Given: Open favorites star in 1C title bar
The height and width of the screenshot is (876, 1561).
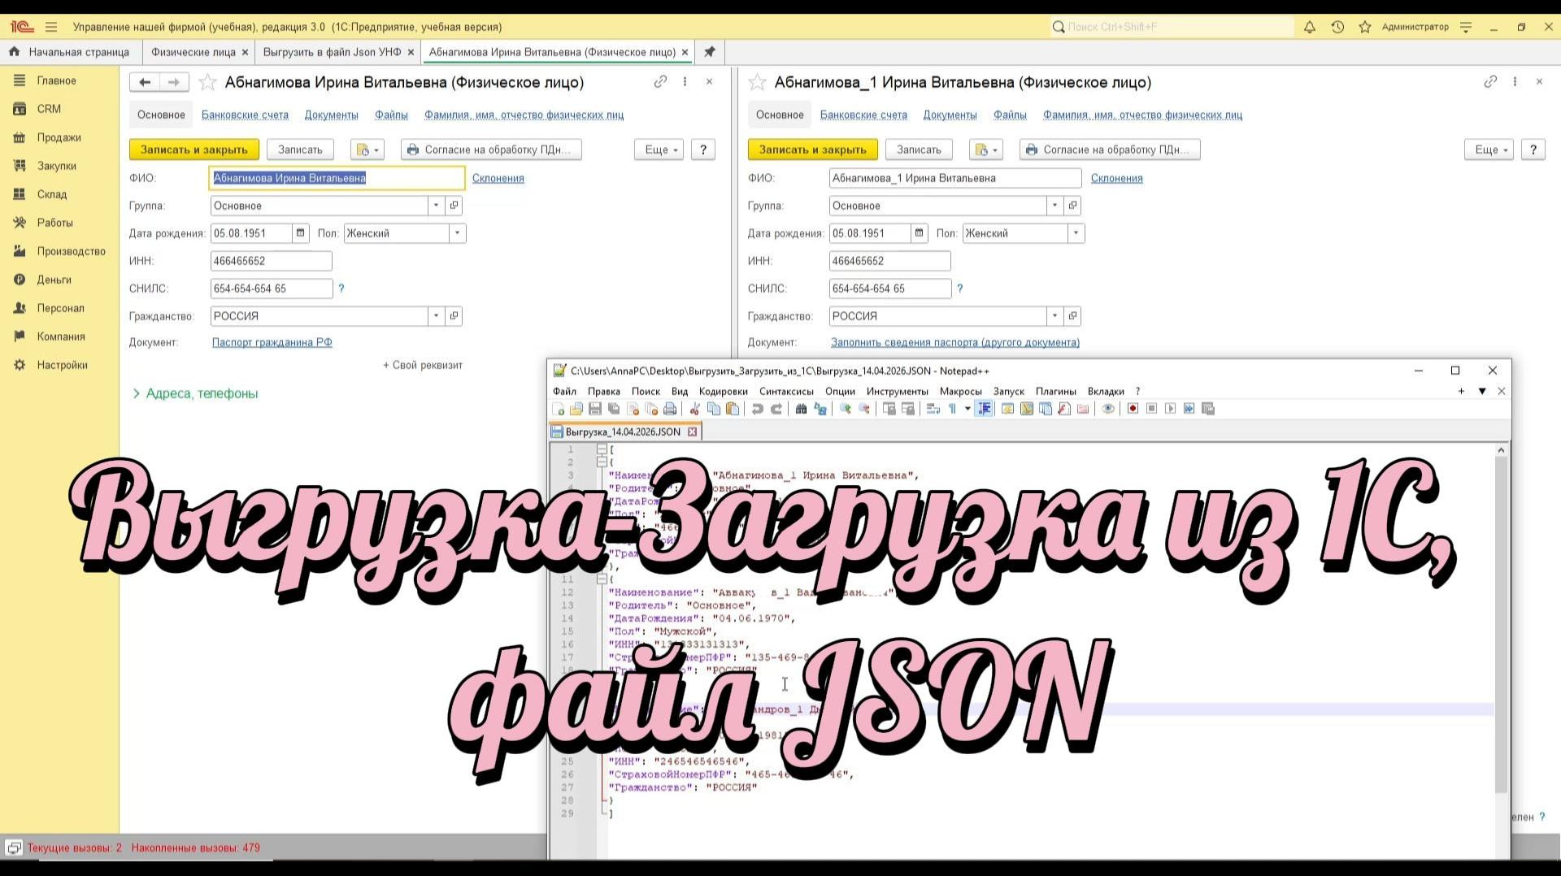Looking at the screenshot, I should (x=1365, y=27).
